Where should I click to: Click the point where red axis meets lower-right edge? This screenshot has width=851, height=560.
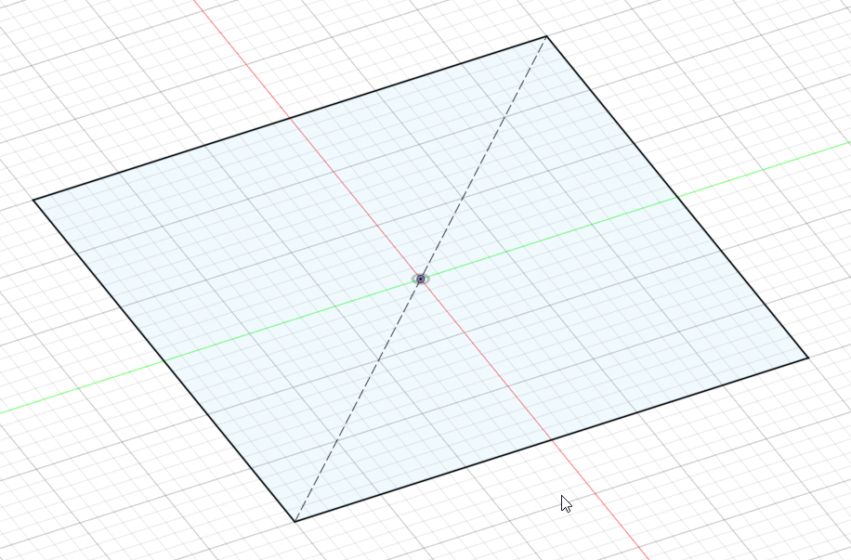552,439
